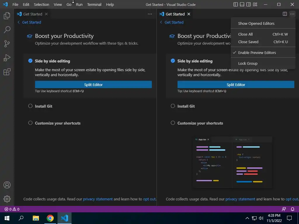Click More Actions ellipsis in right editor group
Image resolution: width=299 pixels, height=224 pixels.
292,14
